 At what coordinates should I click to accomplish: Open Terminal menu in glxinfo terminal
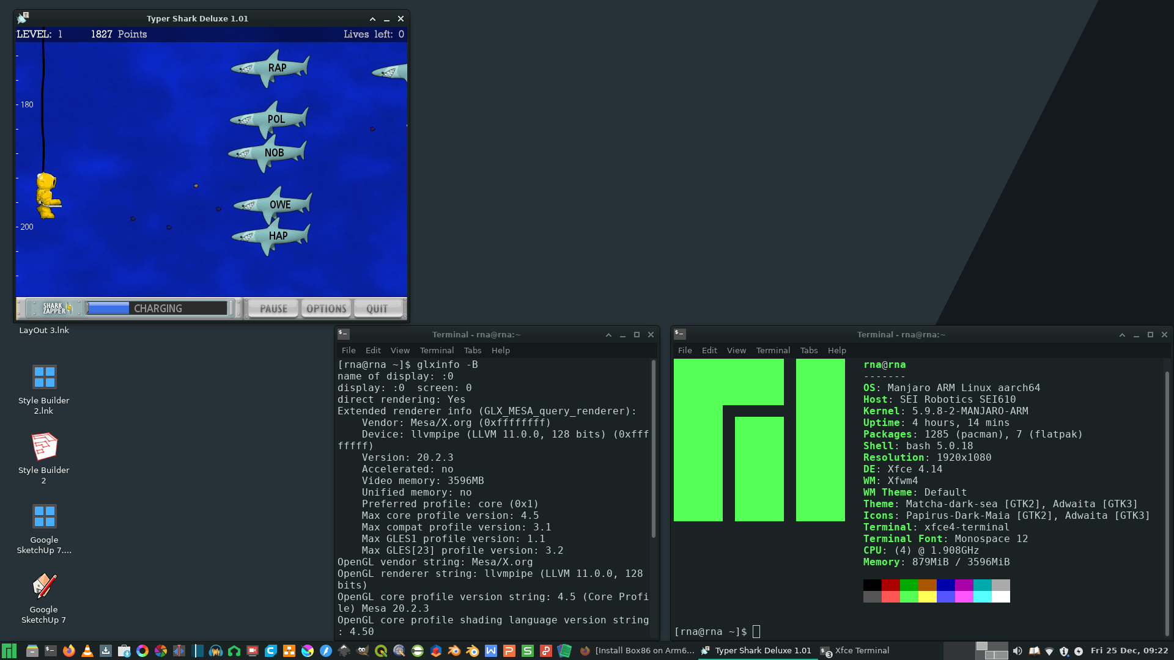click(437, 350)
